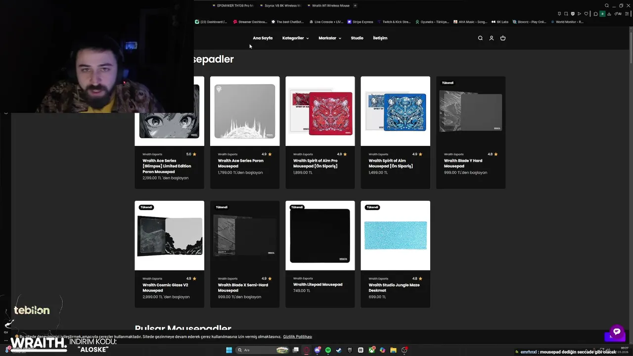Open the live chat bubble widget
The image size is (633, 356).
[x=617, y=332]
